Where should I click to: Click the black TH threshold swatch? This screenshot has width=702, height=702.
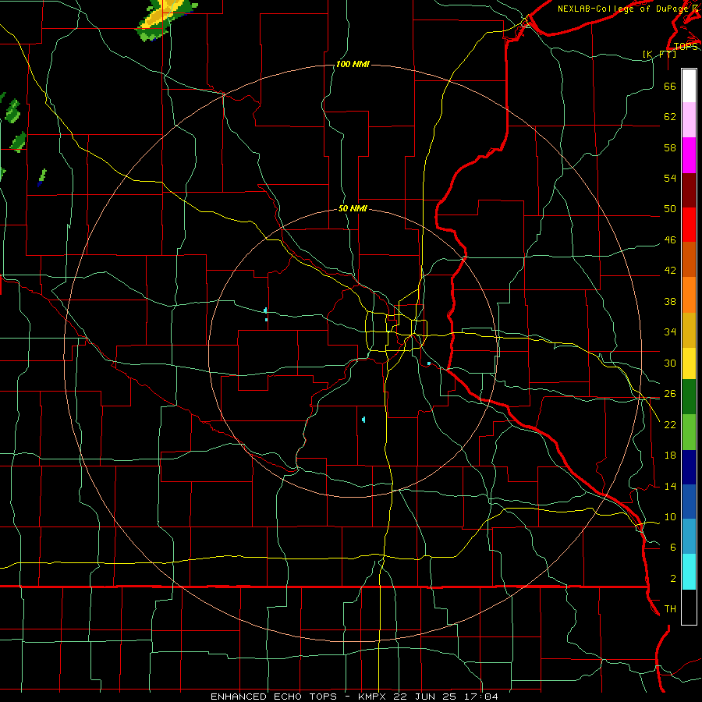pyautogui.click(x=689, y=607)
